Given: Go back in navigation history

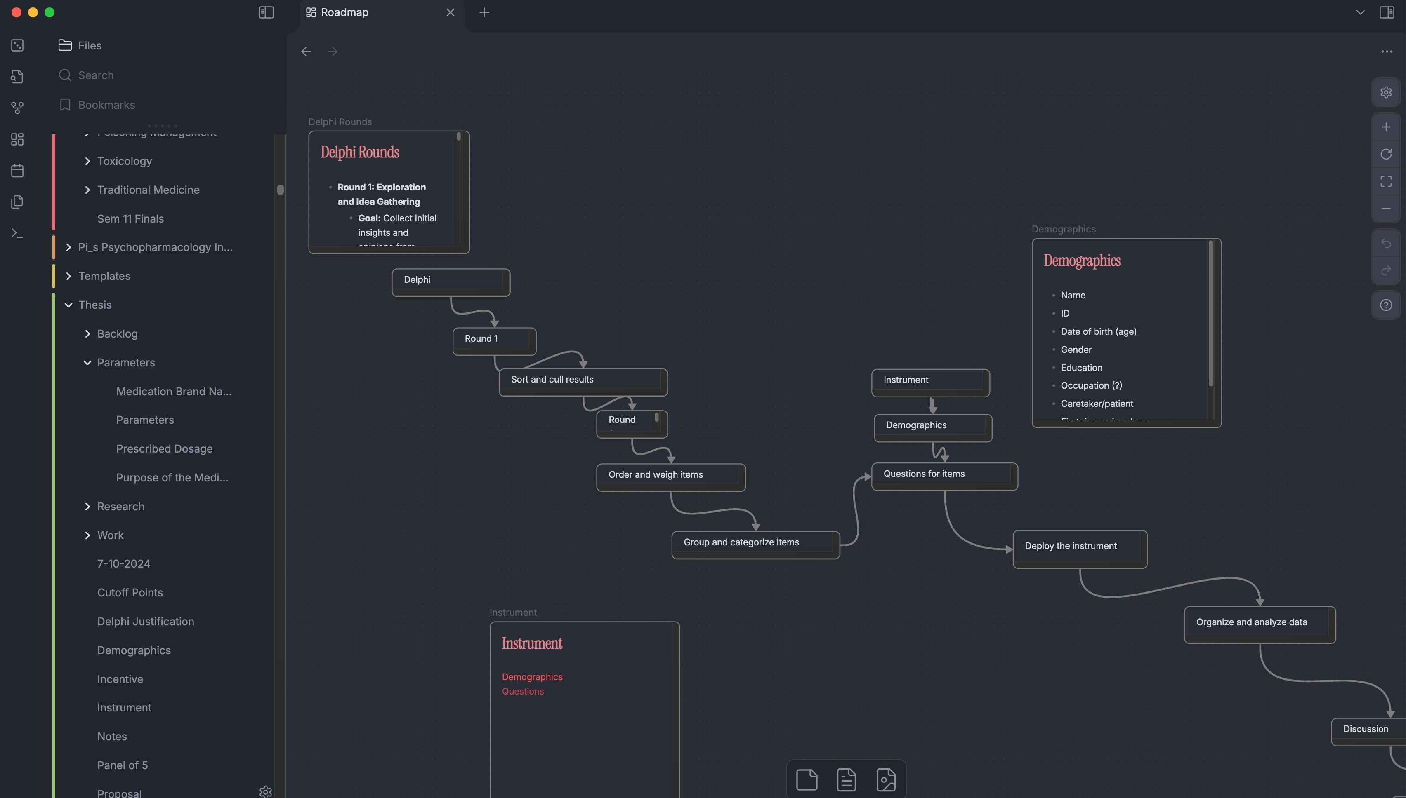Looking at the screenshot, I should tap(306, 52).
